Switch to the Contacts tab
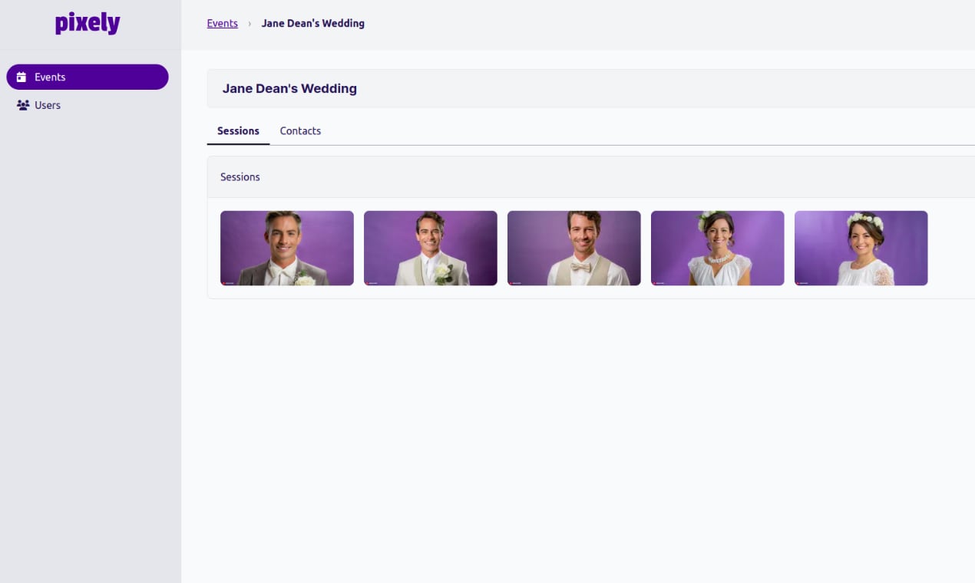975x583 pixels. click(x=300, y=130)
